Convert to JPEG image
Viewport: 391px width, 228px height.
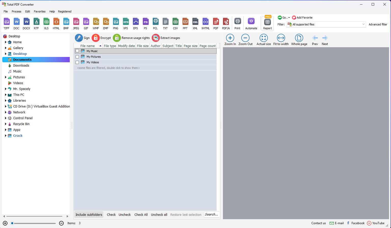point(76,24)
